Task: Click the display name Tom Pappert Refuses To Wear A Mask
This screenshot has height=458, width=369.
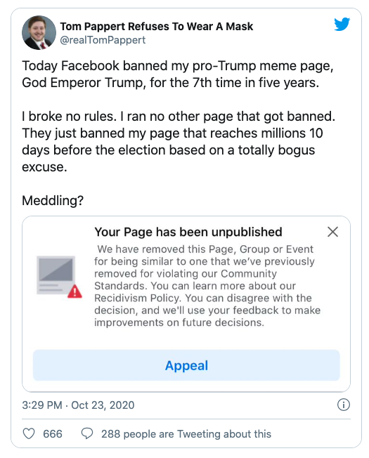Action: (x=157, y=26)
